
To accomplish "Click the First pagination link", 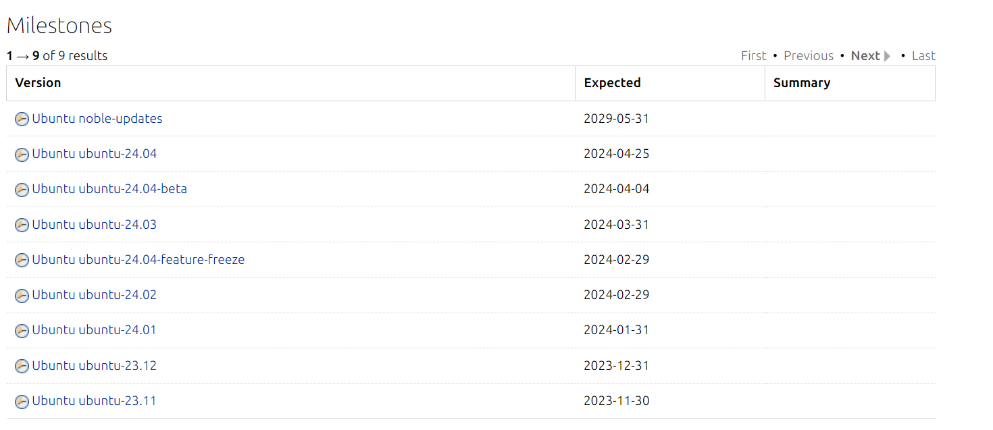I will click(753, 56).
